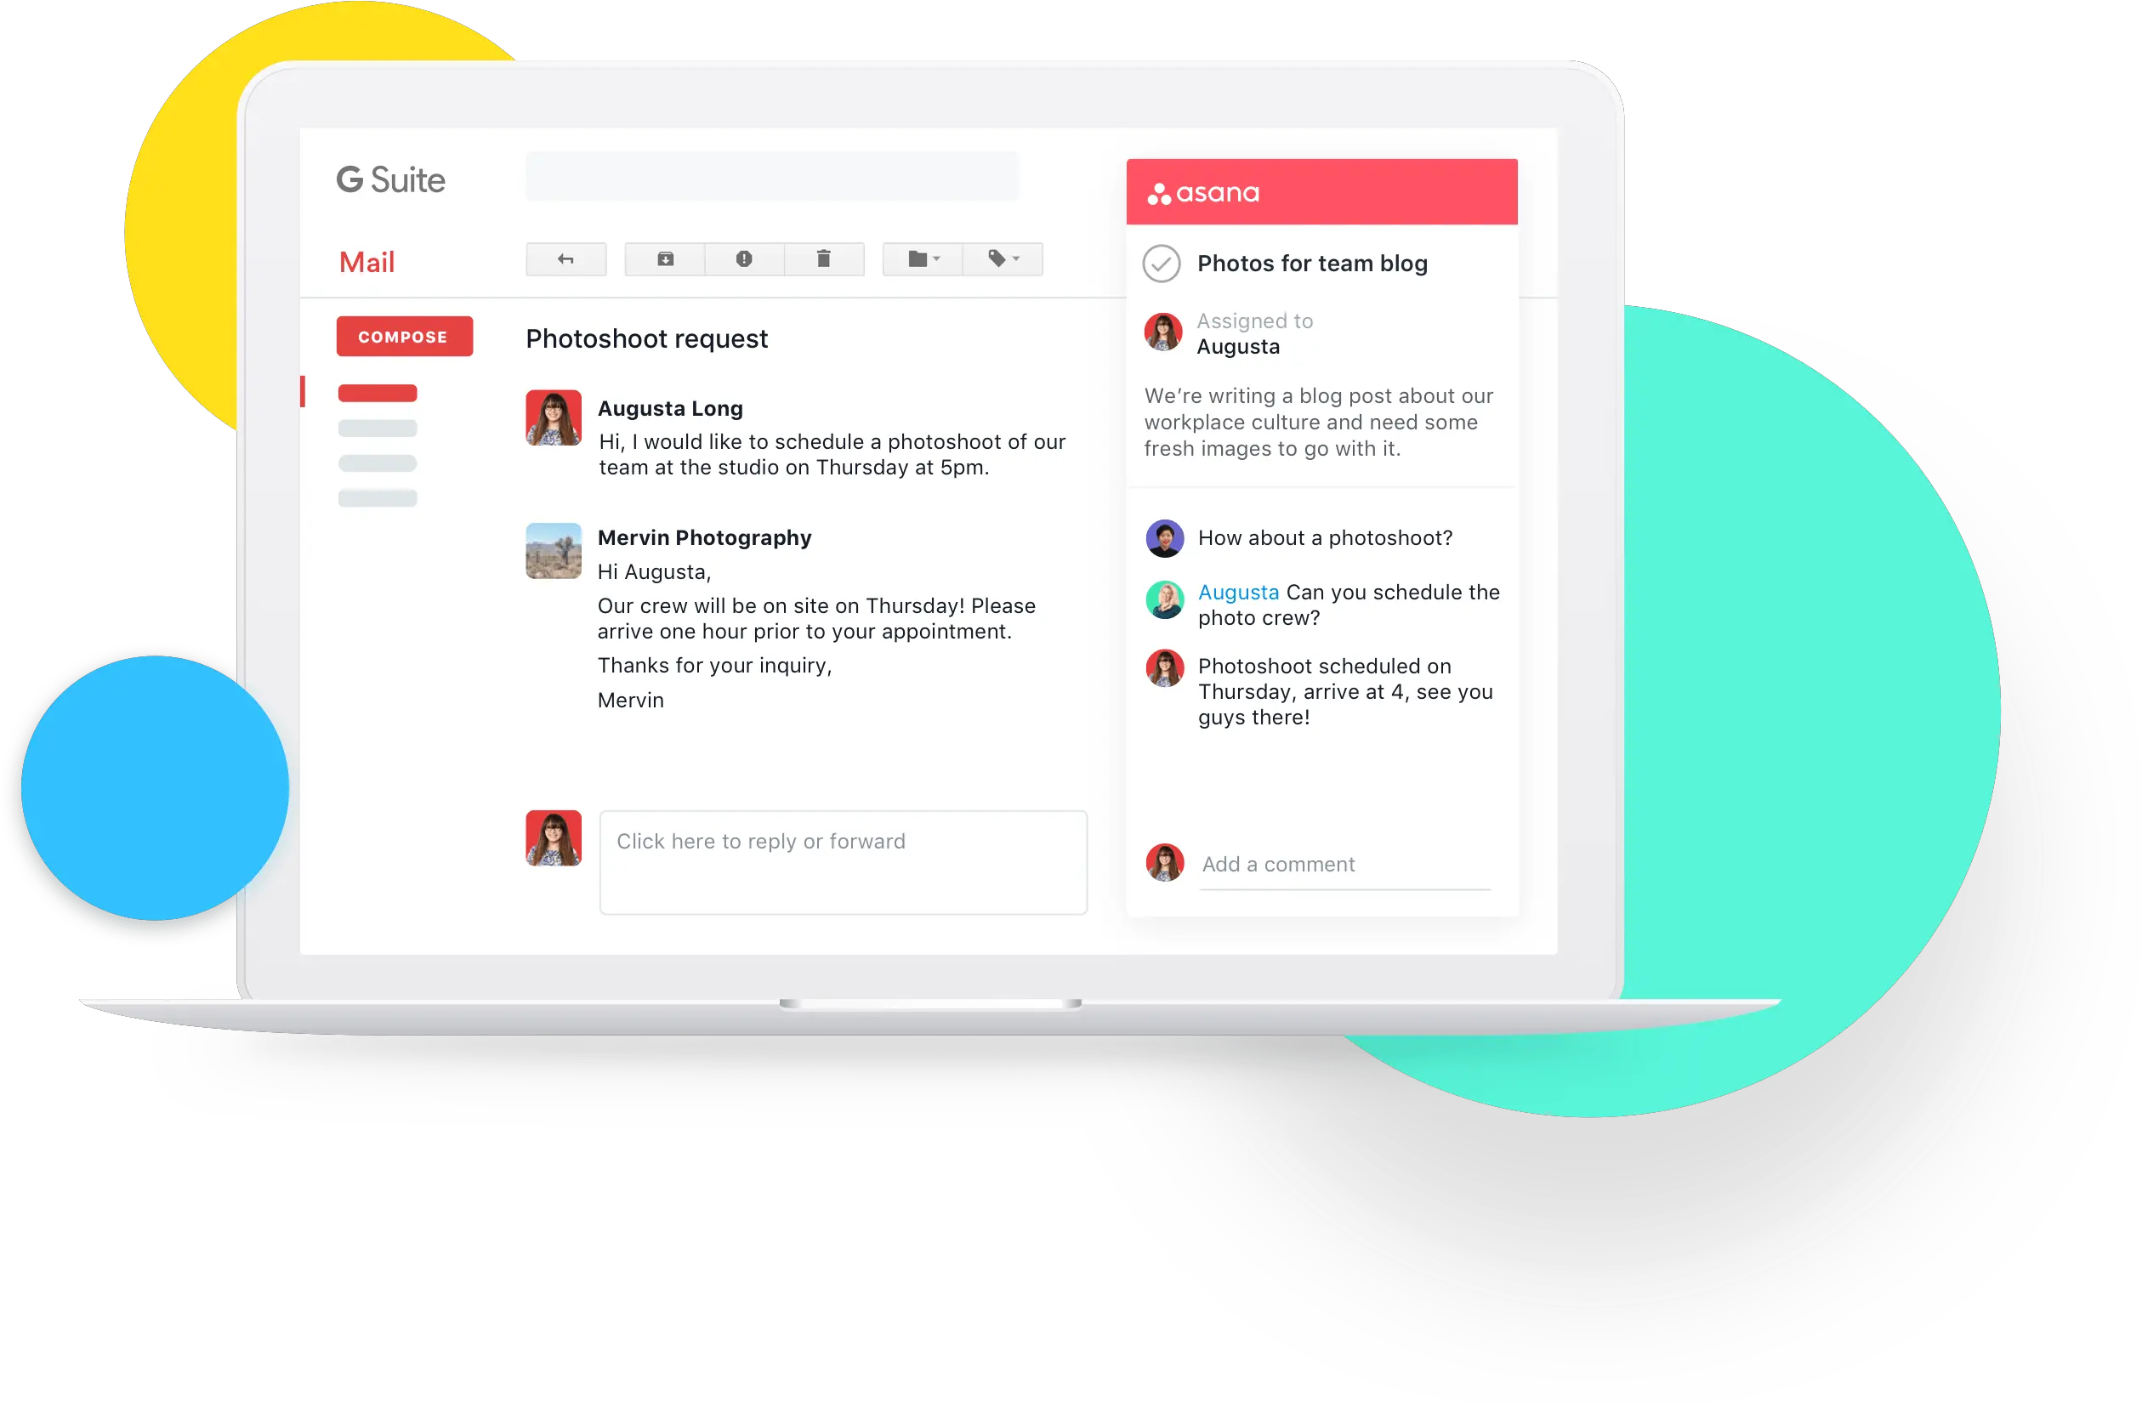Click the info icon in Gmail toolbar
Image resolution: width=2142 pixels, height=1402 pixels.
point(741,258)
